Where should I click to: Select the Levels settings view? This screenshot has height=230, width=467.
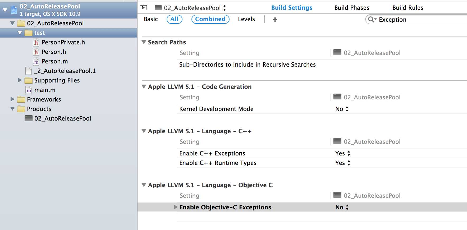pyautogui.click(x=246, y=19)
